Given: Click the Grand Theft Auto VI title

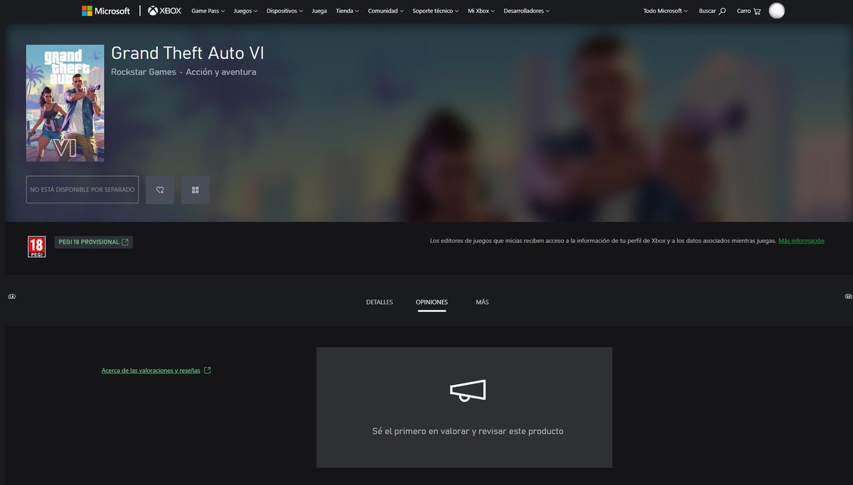Looking at the screenshot, I should (x=188, y=53).
